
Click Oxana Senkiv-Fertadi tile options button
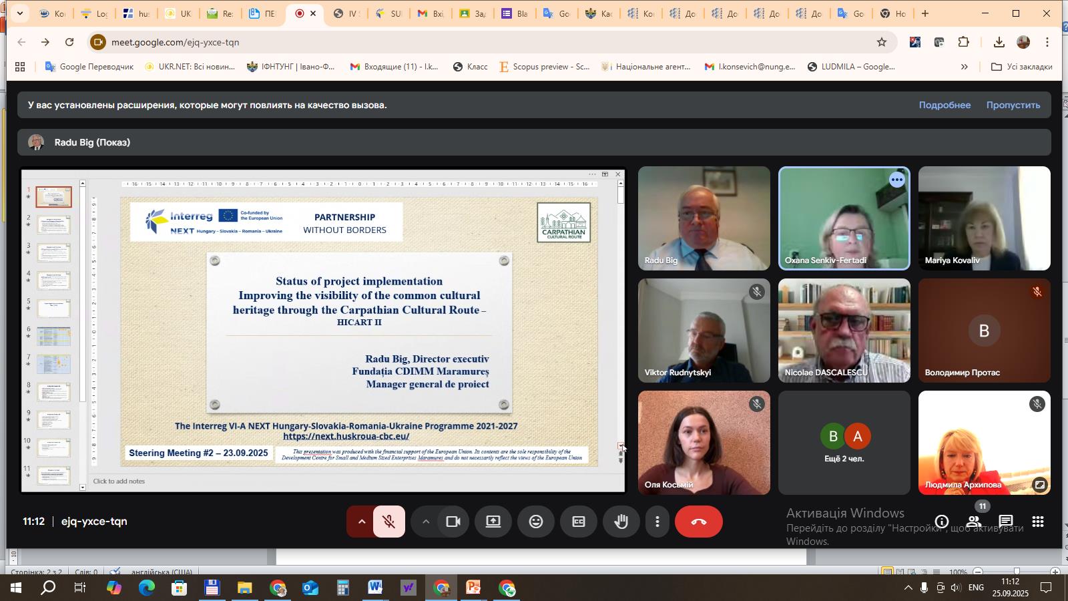pyautogui.click(x=897, y=180)
